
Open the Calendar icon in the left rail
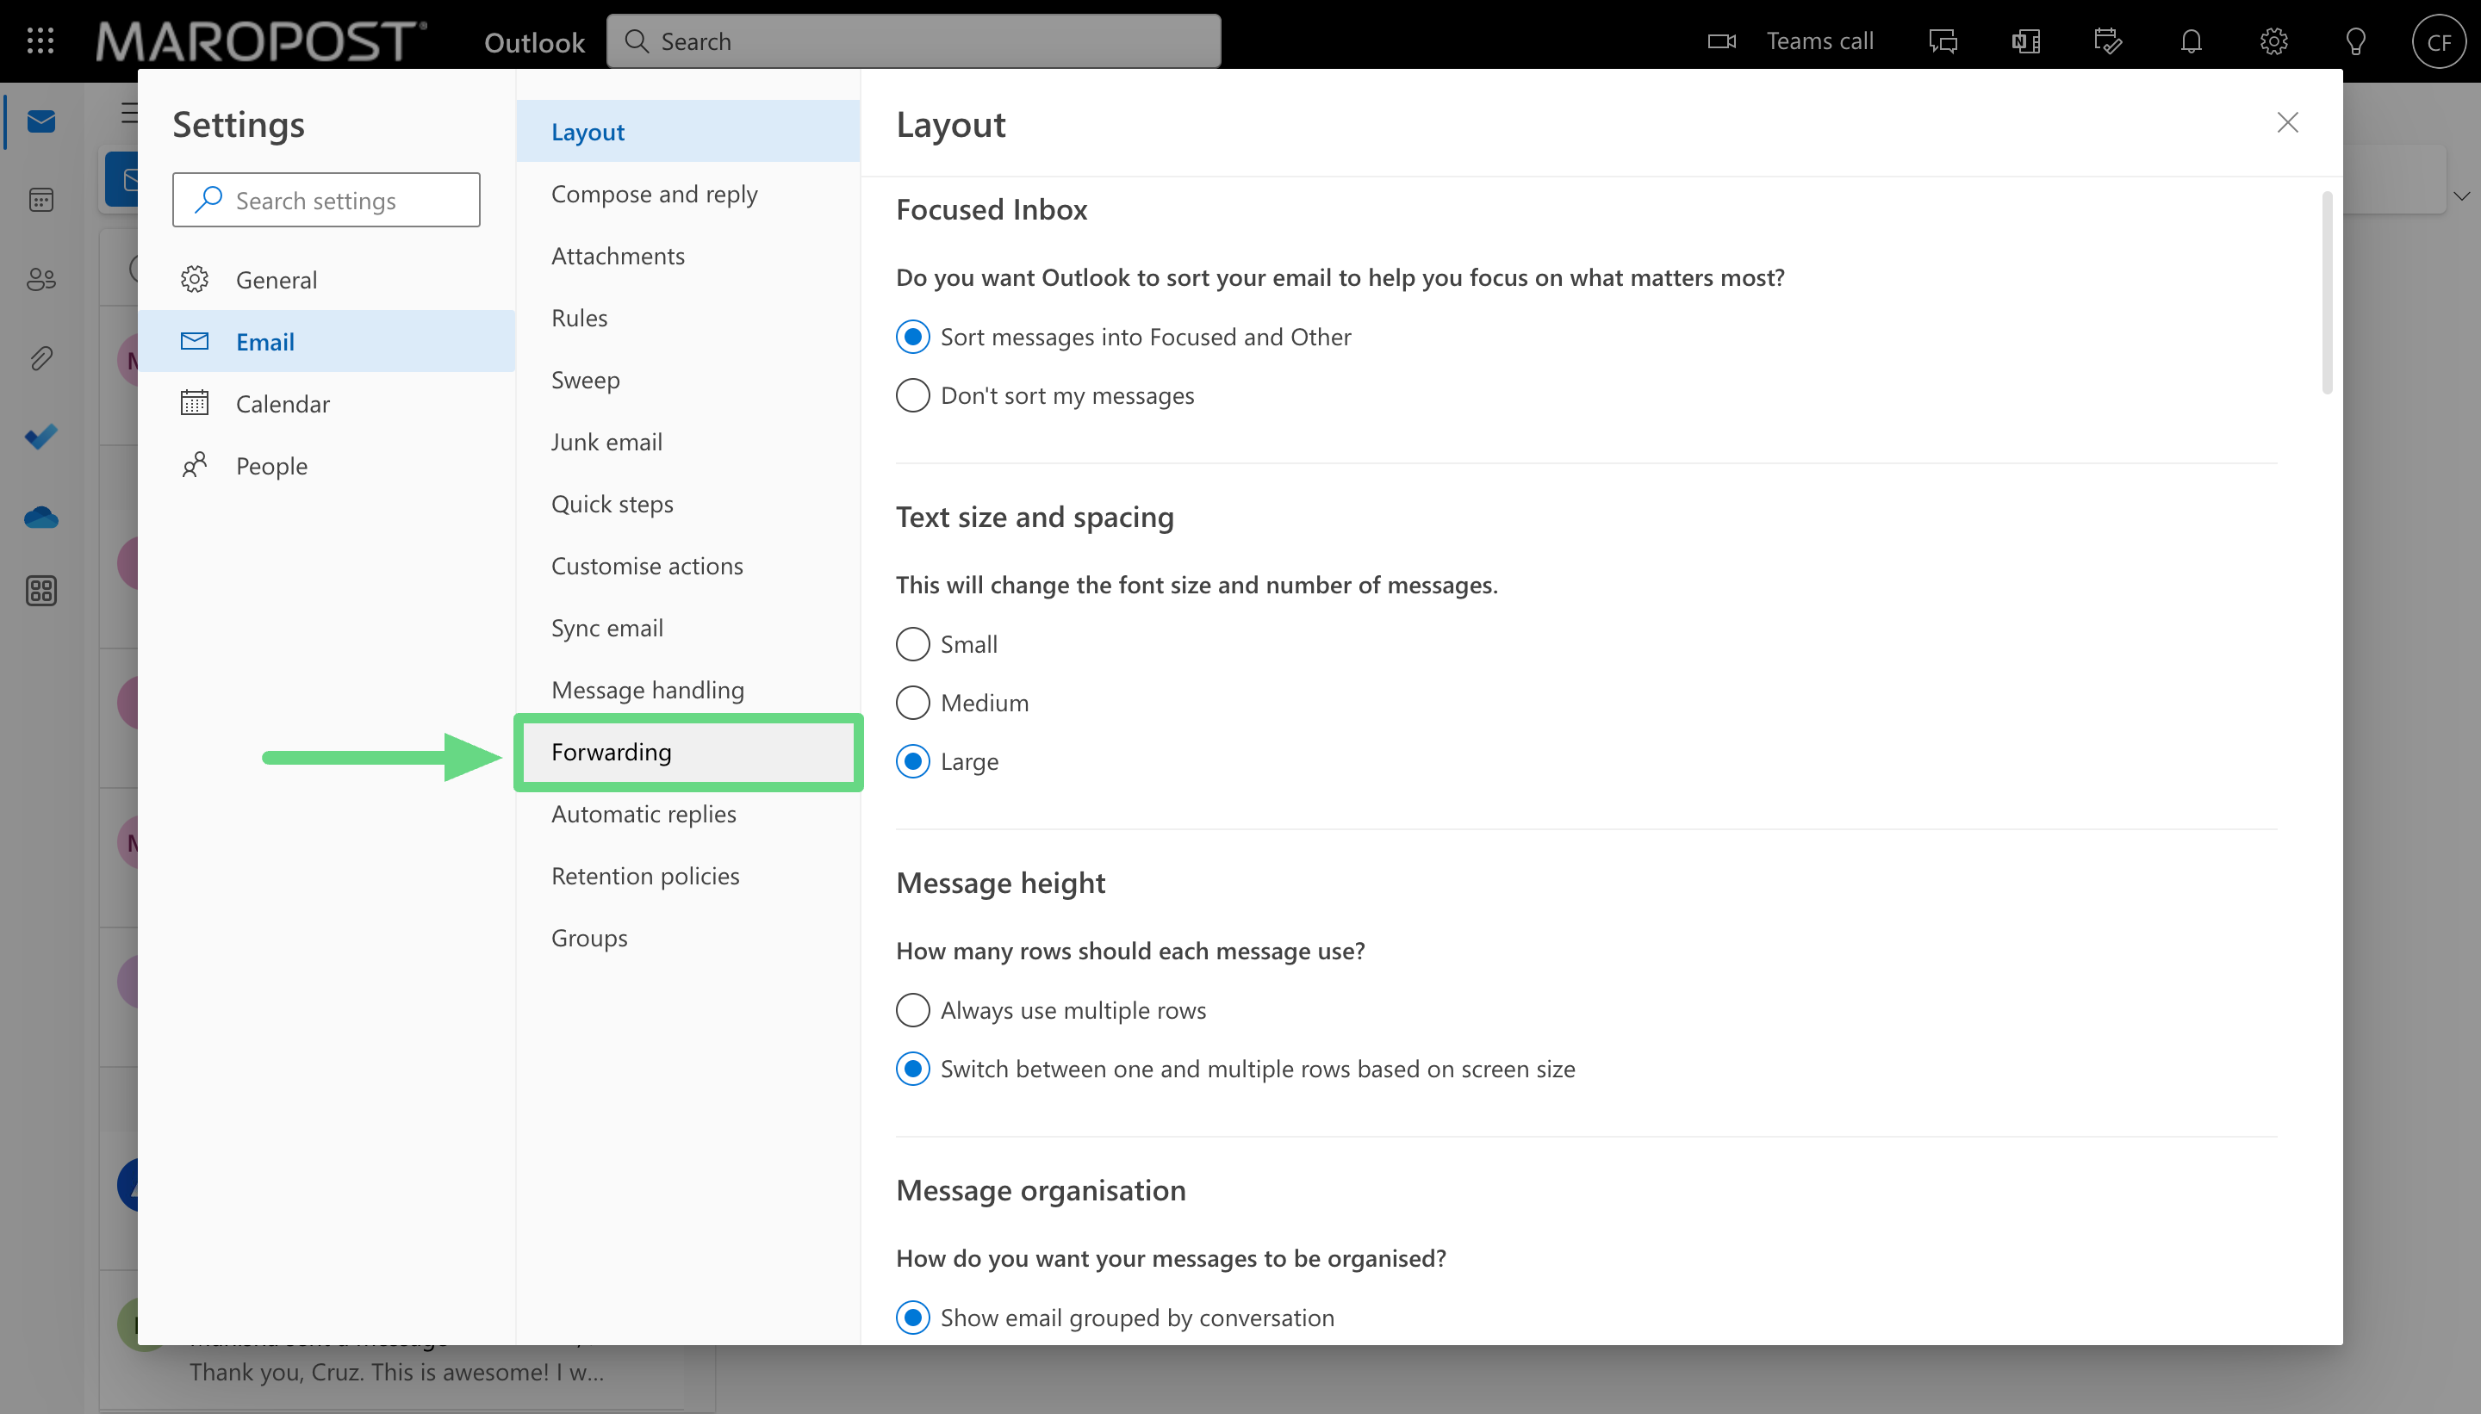click(x=40, y=200)
